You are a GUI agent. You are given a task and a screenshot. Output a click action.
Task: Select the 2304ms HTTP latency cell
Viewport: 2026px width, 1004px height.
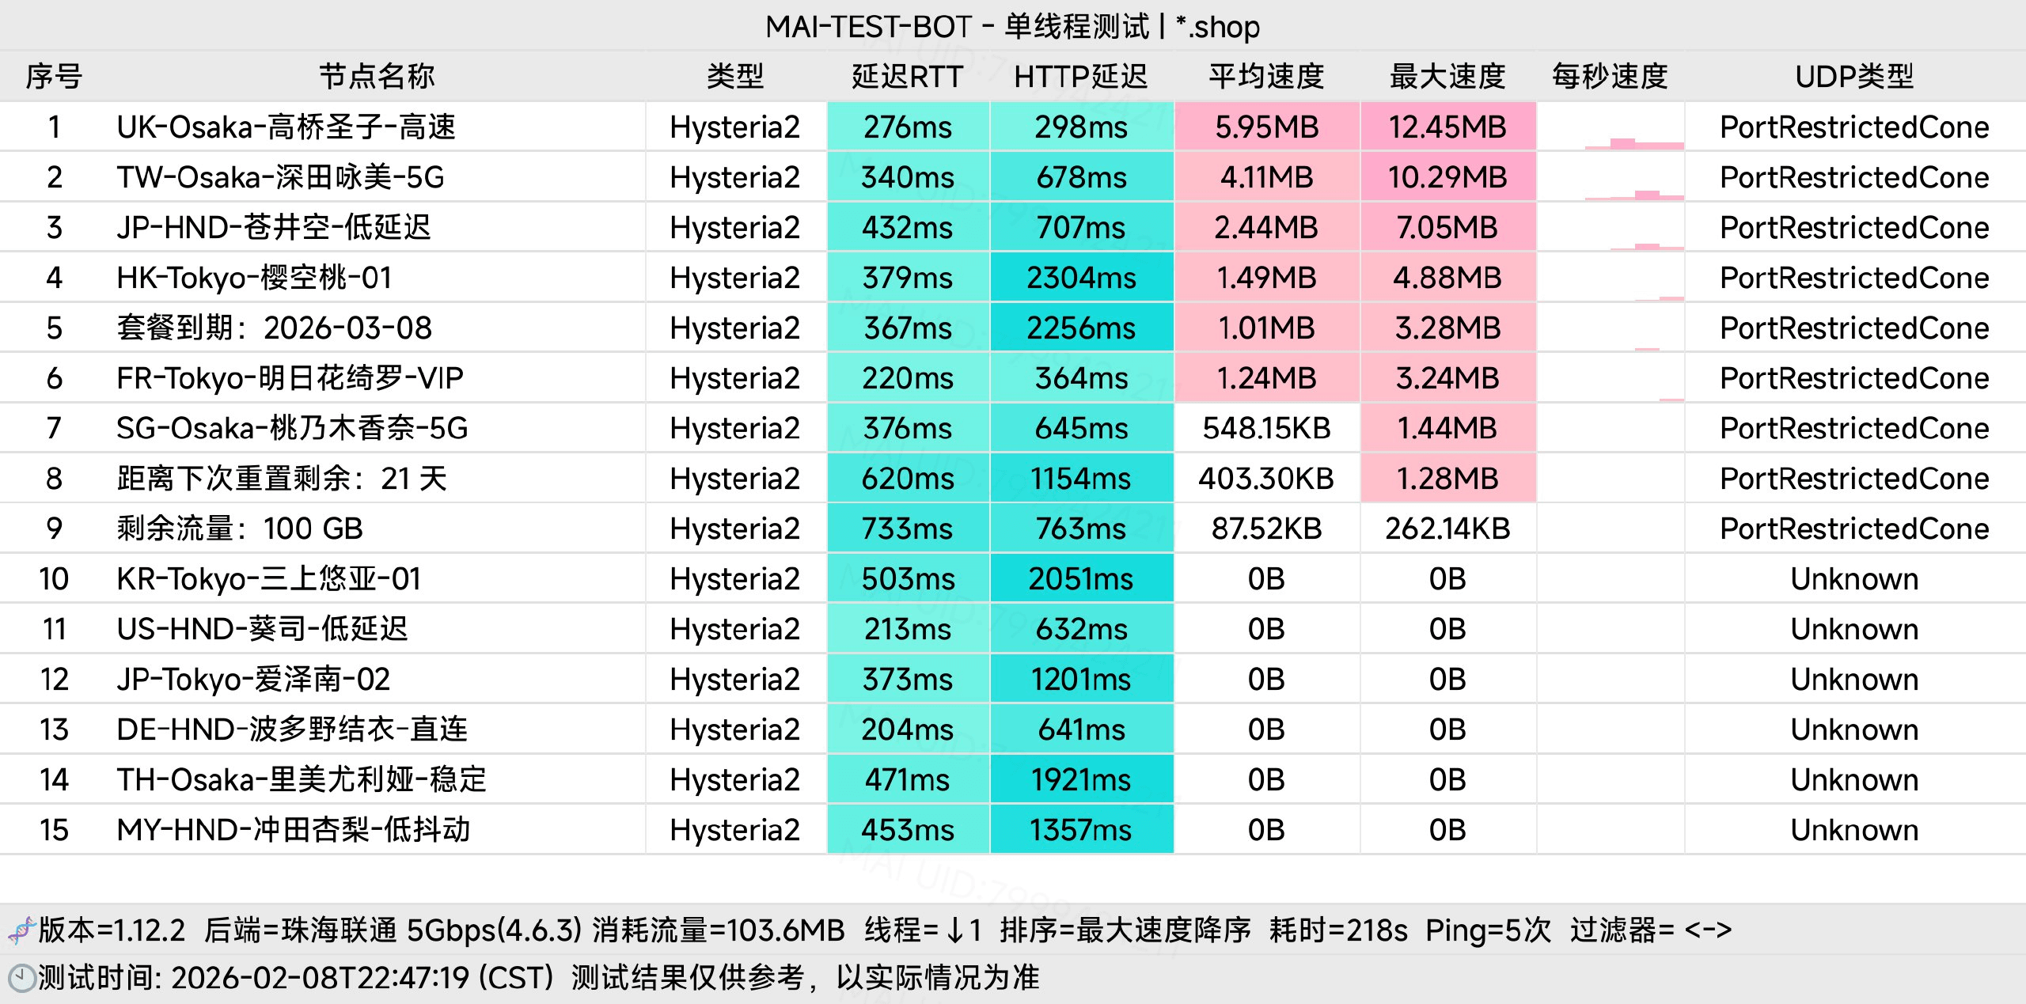click(1080, 278)
